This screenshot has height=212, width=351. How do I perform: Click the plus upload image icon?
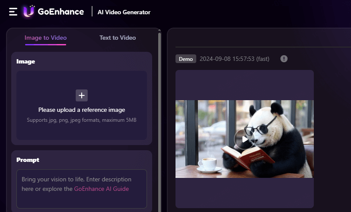click(x=81, y=95)
